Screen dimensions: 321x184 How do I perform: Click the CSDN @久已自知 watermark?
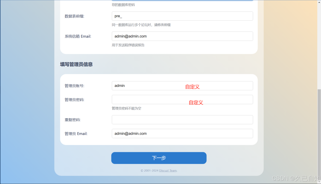295,178
